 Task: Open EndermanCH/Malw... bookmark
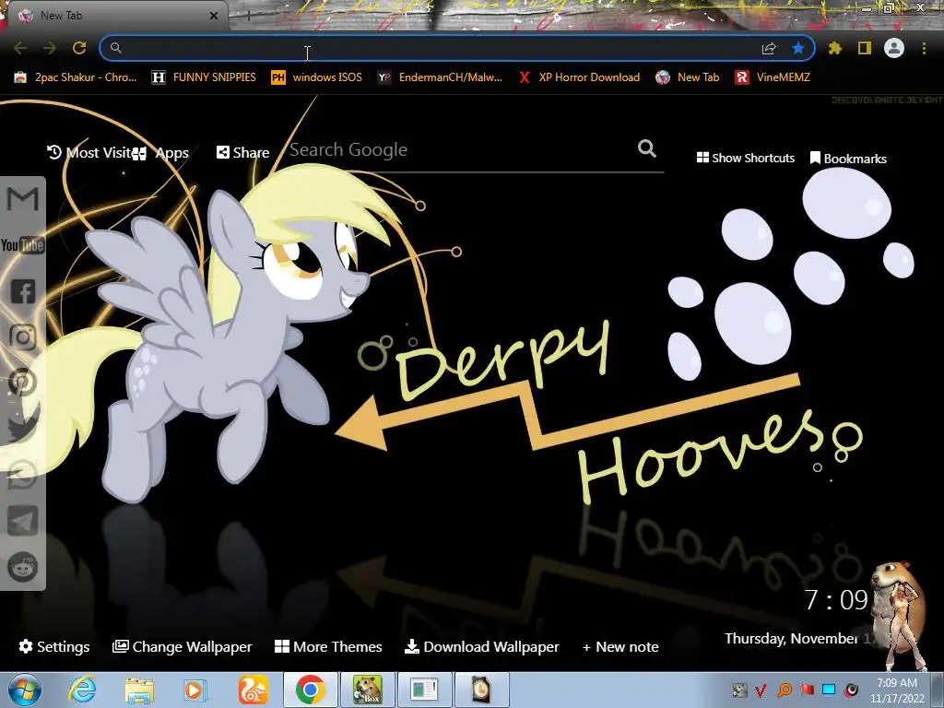(x=440, y=77)
